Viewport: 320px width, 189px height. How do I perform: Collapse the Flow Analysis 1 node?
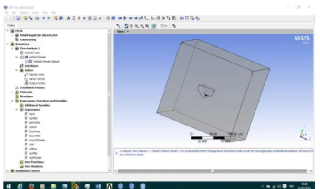tap(12, 48)
